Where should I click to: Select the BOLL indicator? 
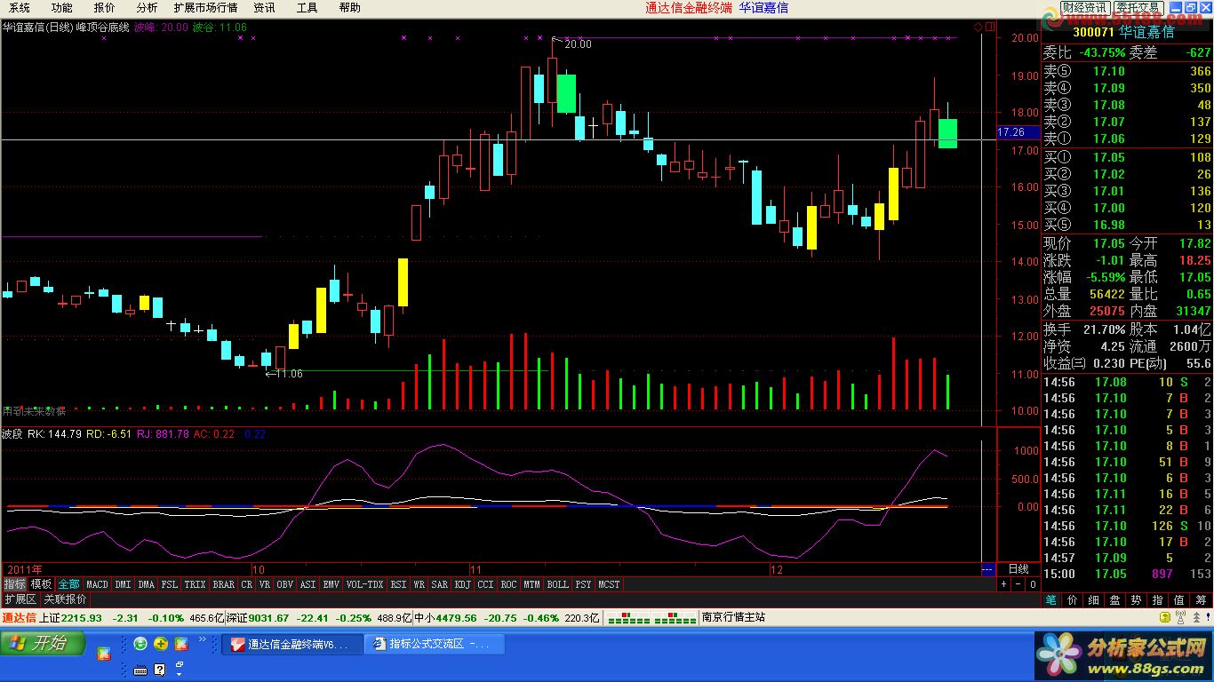click(x=557, y=584)
